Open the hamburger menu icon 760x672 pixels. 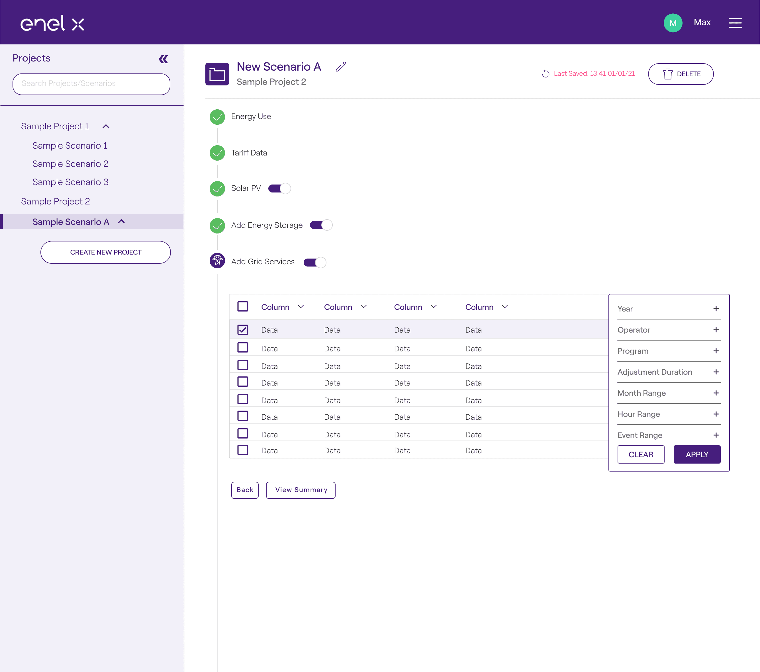[x=735, y=23]
